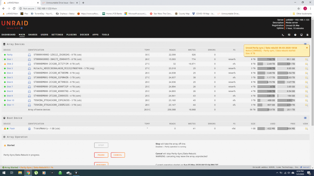314x176 pixels.
Task: Browse Disk 11 contents folder icon
Action: pyautogui.click(x=306, y=105)
